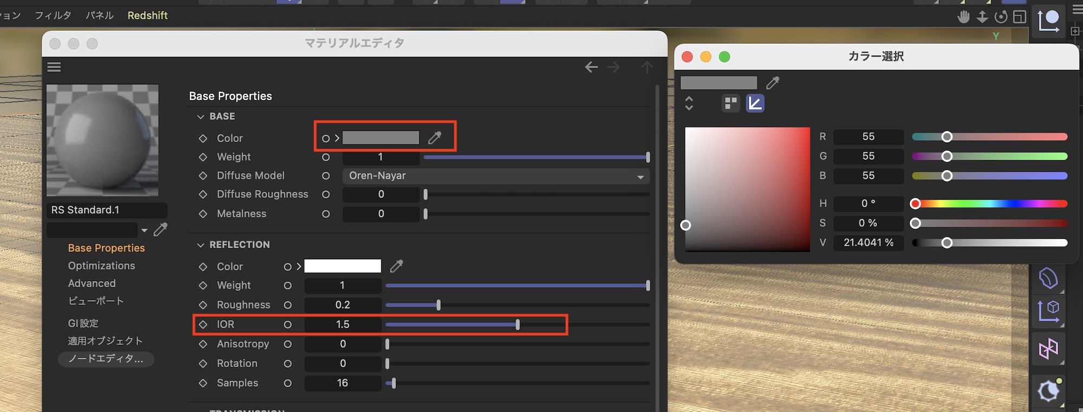This screenshot has width=1083, height=412.
Task: Toggle the Diffuse Roughness keyframe diamond
Action: coord(203,195)
